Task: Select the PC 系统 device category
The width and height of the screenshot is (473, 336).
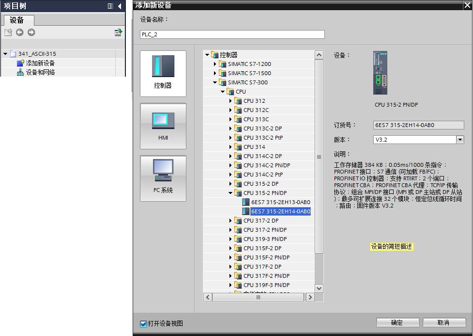Action: tap(163, 178)
